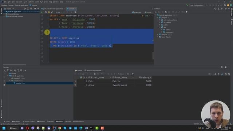Click the Database panel filter funnel icon
This screenshot has width=233, height=131.
[x=186, y=12]
